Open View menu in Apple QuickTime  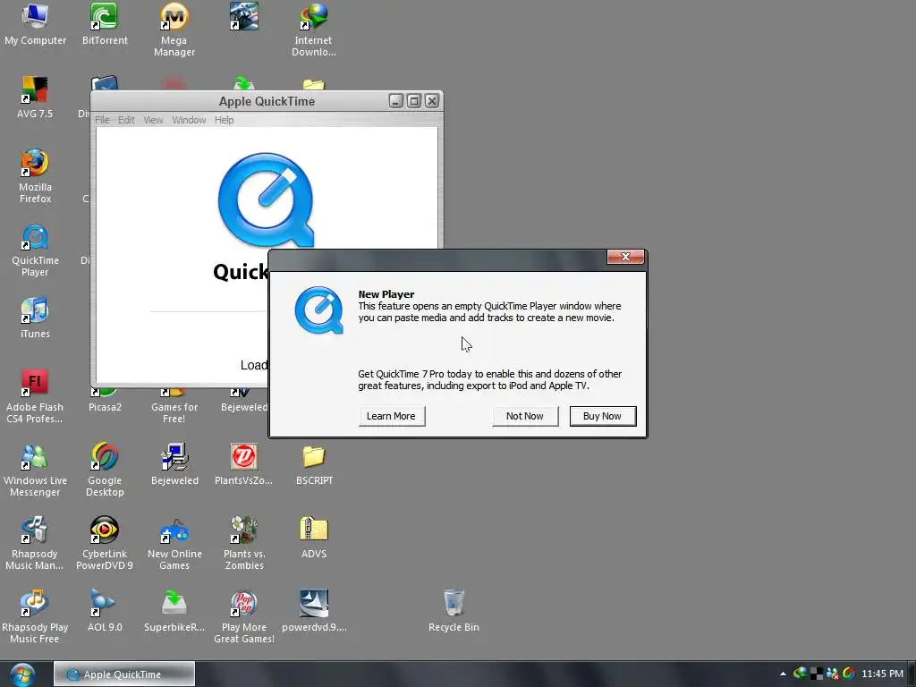[x=153, y=120]
